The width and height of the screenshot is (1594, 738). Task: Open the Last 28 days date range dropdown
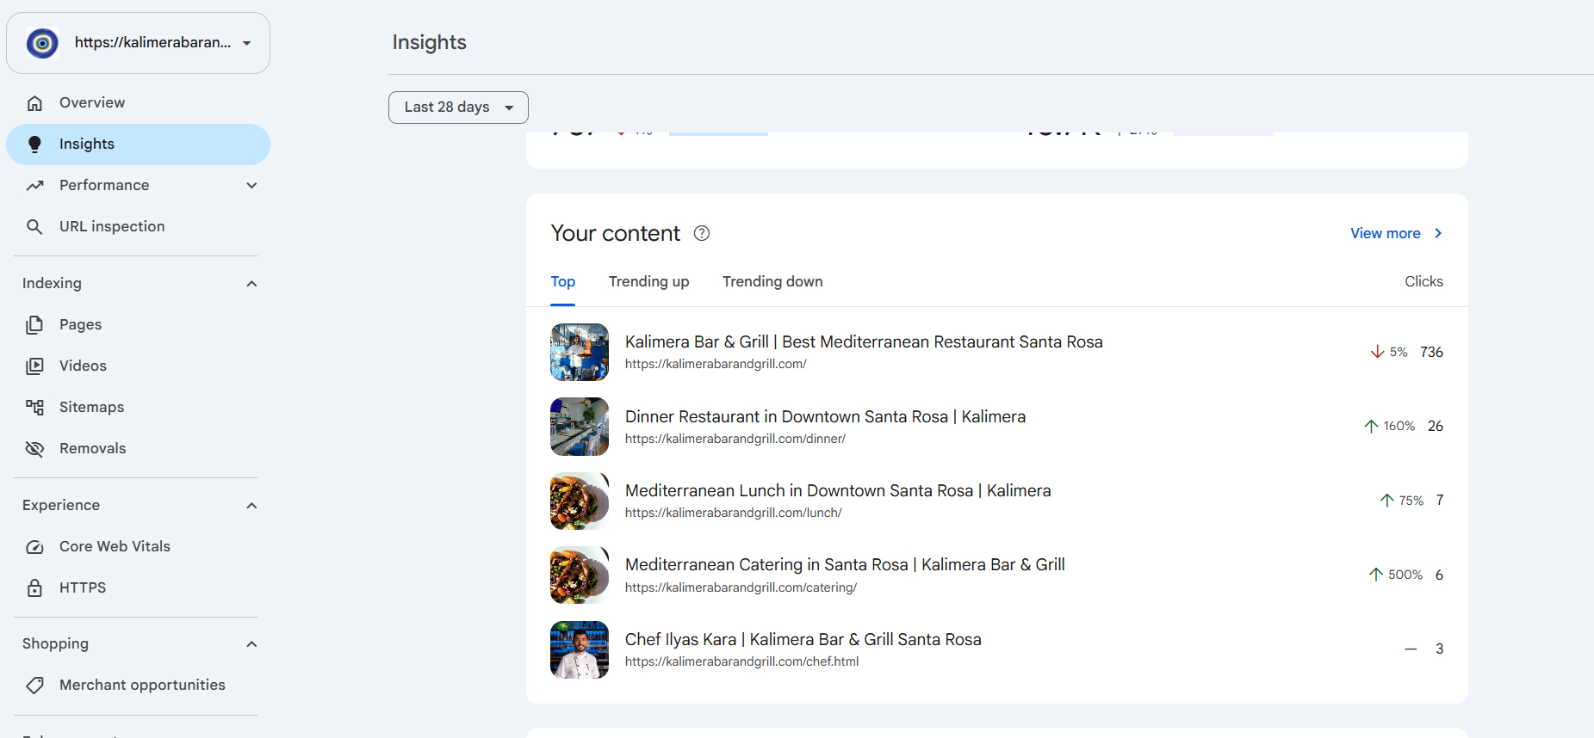pyautogui.click(x=458, y=108)
